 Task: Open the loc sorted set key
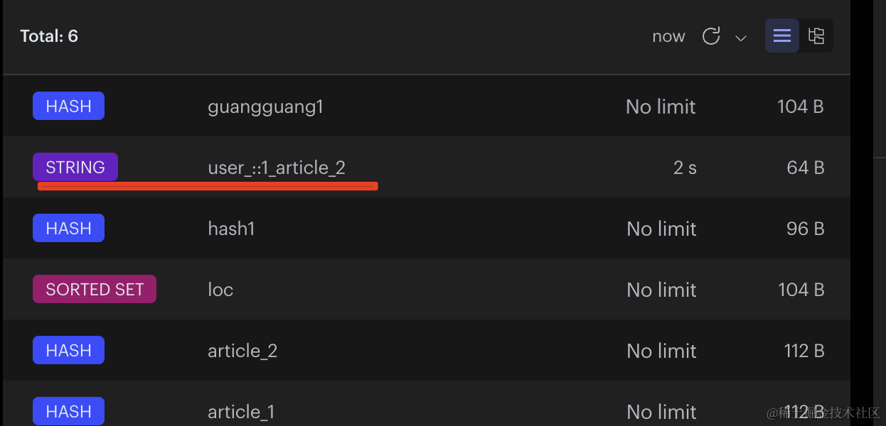click(x=220, y=290)
